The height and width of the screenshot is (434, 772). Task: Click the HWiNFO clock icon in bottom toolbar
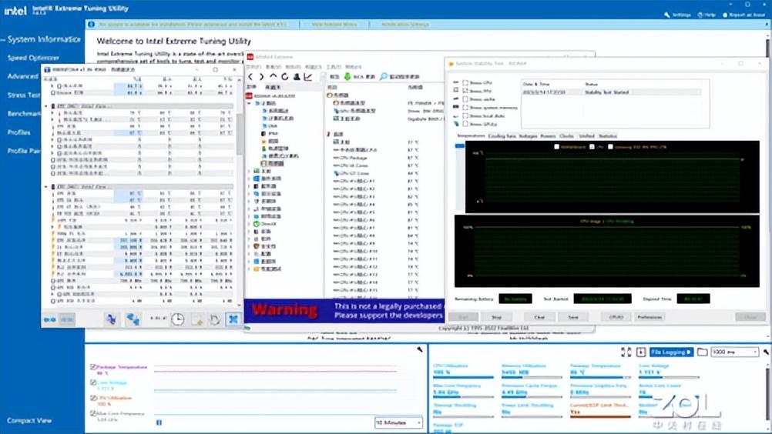point(178,320)
